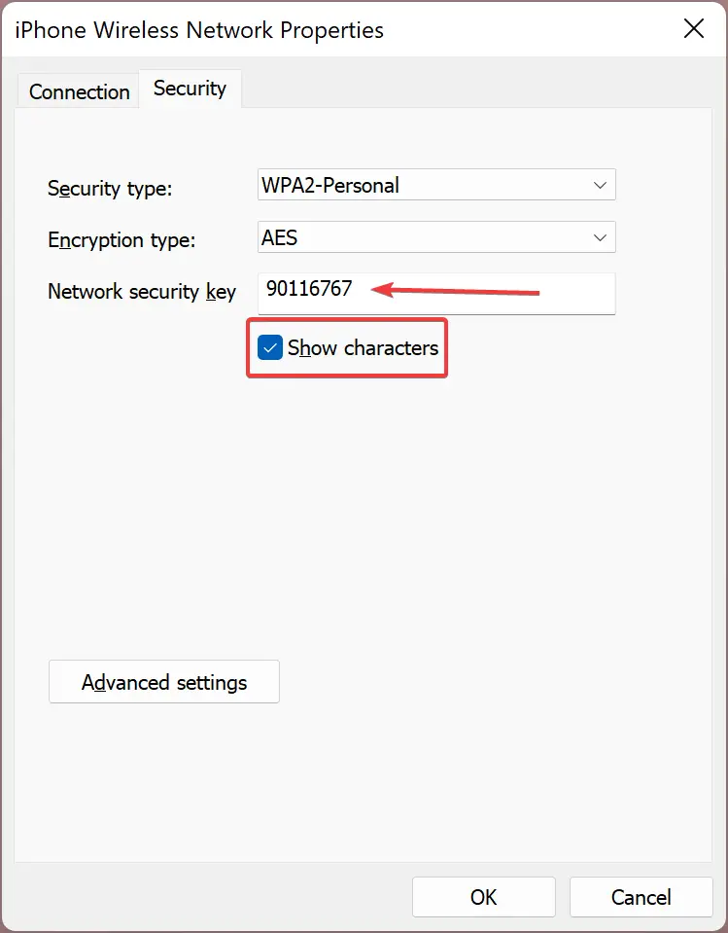Open the Security type WPA2-Personal combo box
The image size is (728, 933).
pos(436,185)
